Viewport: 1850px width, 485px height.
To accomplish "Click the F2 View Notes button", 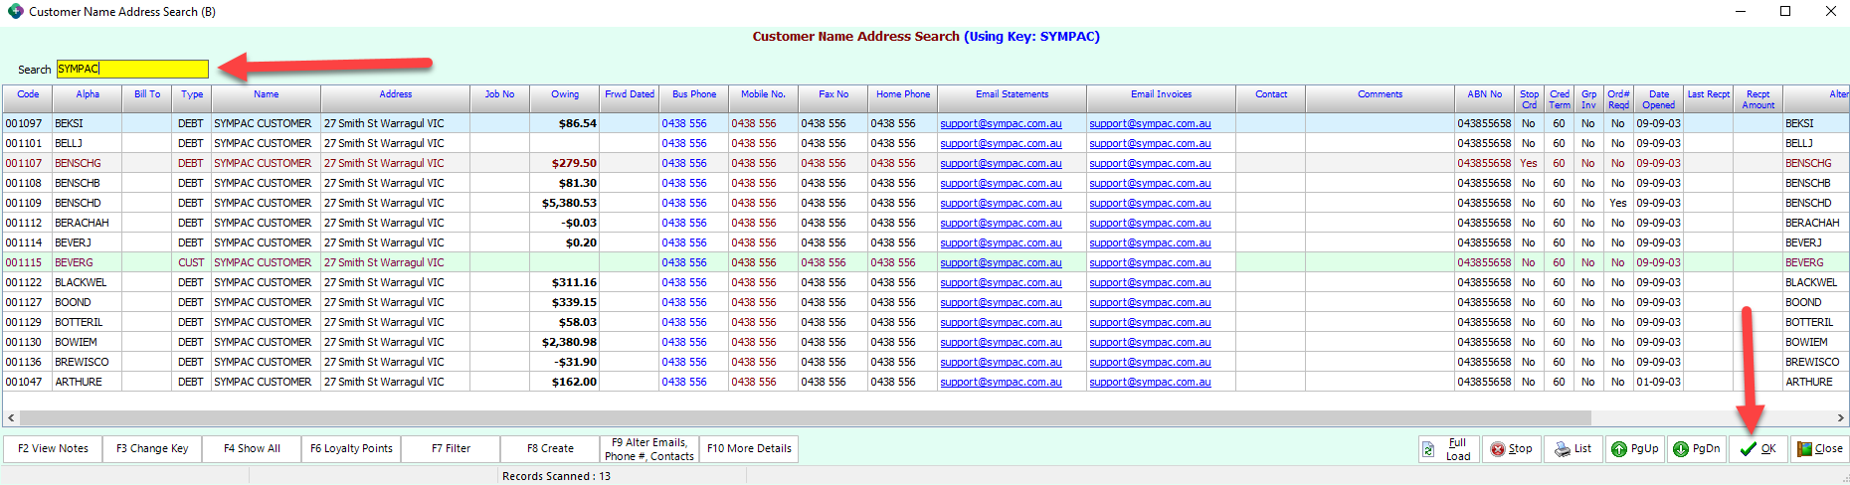I will (53, 449).
